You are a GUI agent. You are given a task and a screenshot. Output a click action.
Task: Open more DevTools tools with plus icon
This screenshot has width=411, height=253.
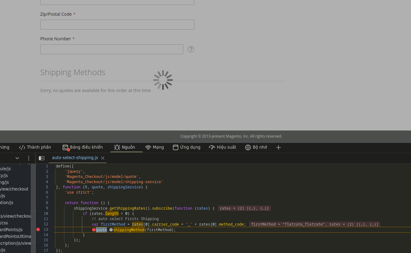279,147
